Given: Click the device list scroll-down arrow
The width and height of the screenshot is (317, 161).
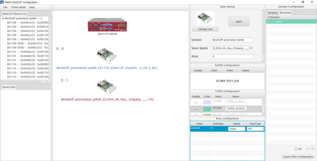Looking at the screenshot, I should [50, 78].
